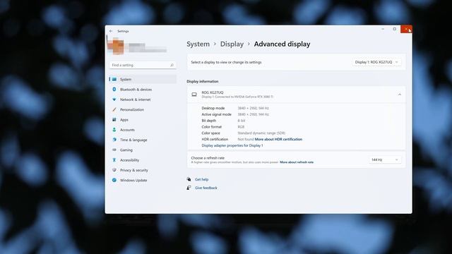Click the 'Active signal mode' label

(217, 114)
